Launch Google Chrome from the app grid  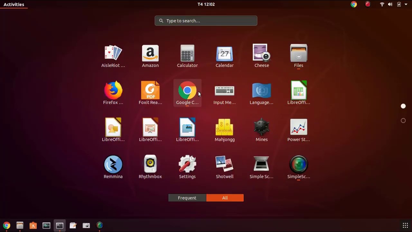tap(187, 93)
